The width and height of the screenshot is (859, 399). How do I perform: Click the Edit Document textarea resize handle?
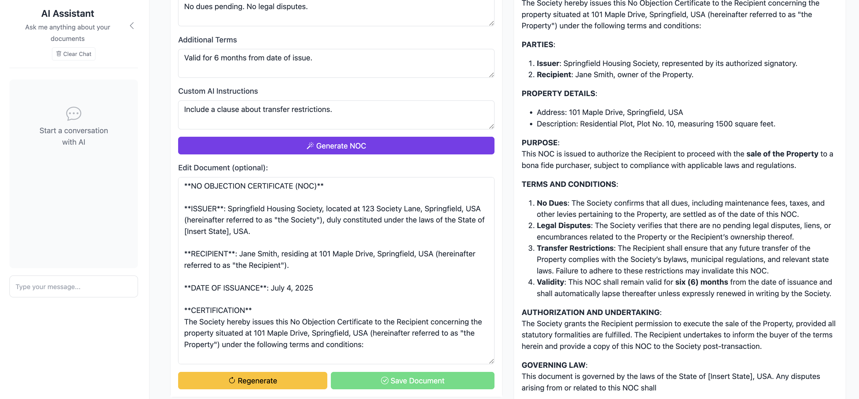(x=491, y=361)
